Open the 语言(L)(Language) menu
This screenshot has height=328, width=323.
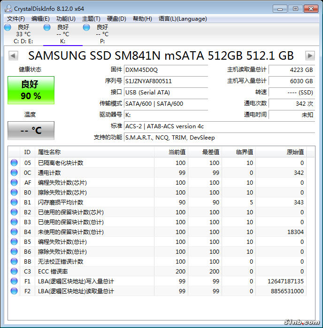click(183, 19)
